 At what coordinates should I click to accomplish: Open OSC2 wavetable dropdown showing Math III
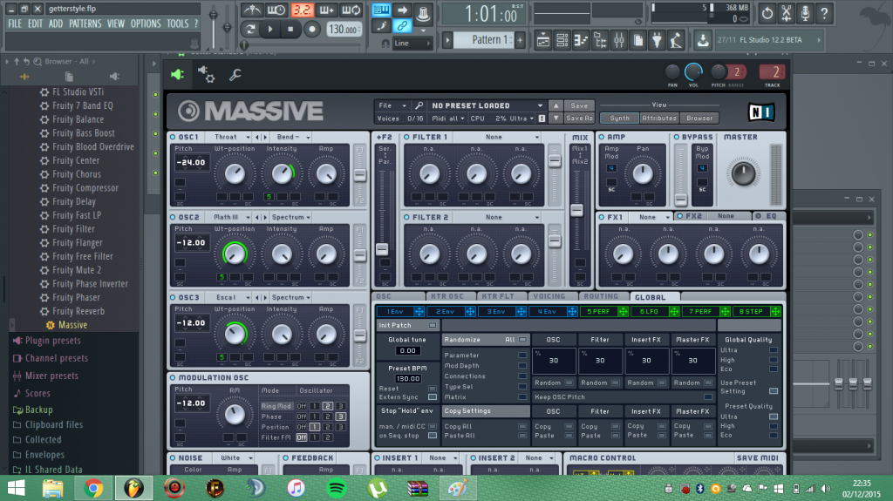pyautogui.click(x=231, y=218)
